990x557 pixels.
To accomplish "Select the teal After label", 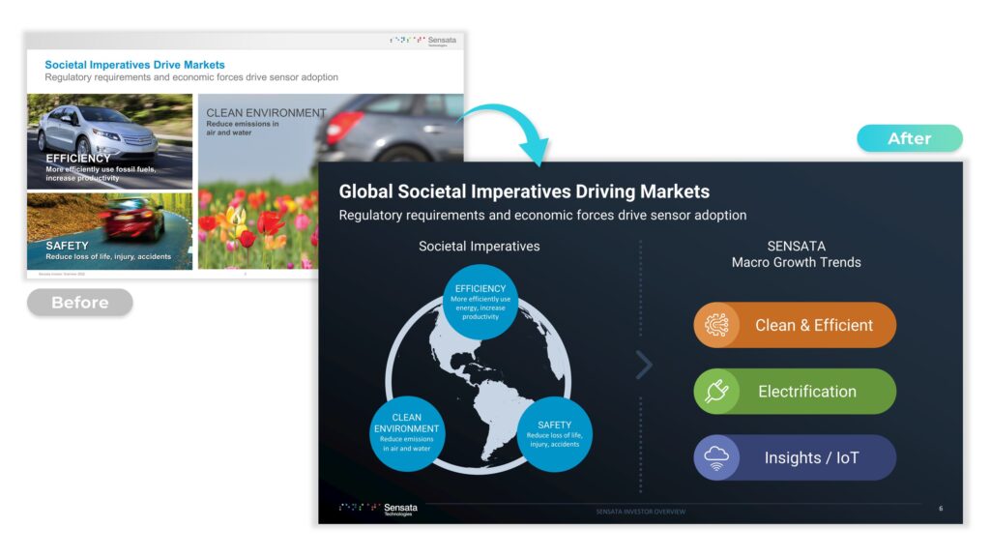I will [909, 138].
